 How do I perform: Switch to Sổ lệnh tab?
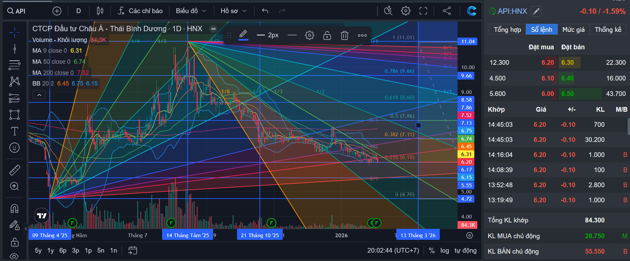coord(542,30)
